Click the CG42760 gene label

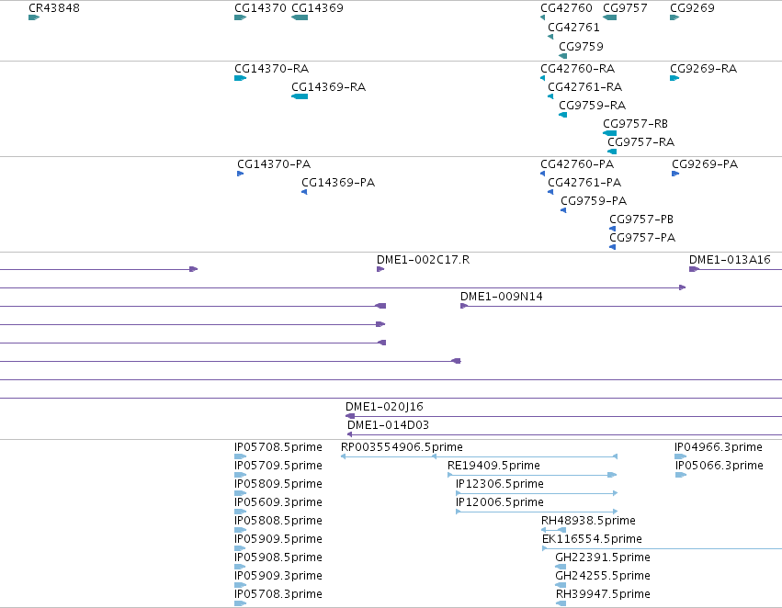coord(567,8)
